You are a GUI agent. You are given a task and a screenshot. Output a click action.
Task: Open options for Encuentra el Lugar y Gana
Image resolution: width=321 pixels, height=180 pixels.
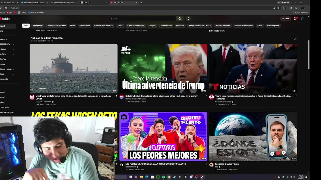click(296, 164)
